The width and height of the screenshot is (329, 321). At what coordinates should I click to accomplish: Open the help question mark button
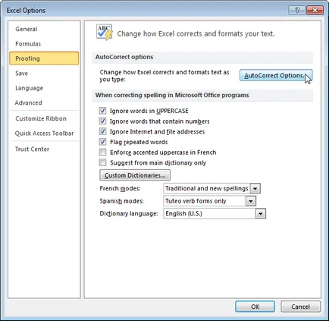point(296,11)
